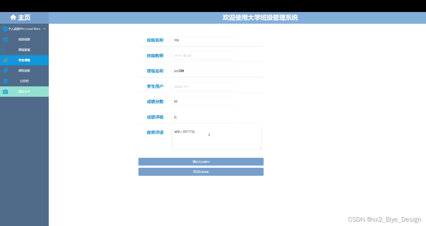Image resolution: width=426 pixels, height=226 pixels.
Task: Click the 成绩分数 field containing 88
Action: click(x=203, y=101)
